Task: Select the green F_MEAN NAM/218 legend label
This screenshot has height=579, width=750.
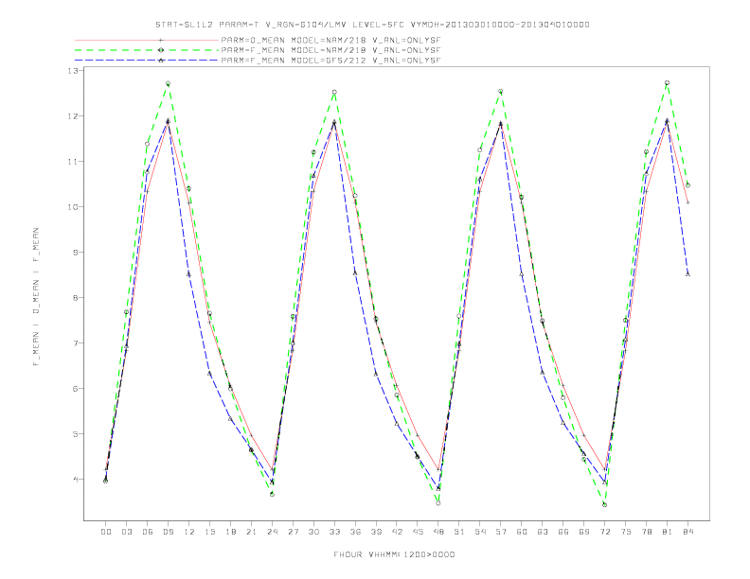Action: click(330, 50)
